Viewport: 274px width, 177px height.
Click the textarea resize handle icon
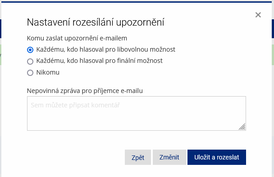242,127
